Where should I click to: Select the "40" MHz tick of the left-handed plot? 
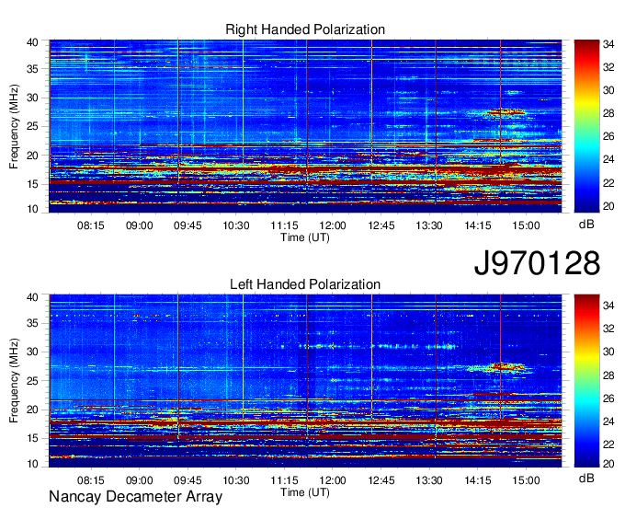pyautogui.click(x=32, y=297)
